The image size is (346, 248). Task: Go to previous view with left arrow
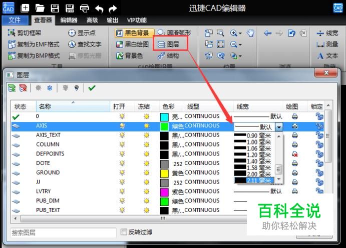[x=268, y=33]
